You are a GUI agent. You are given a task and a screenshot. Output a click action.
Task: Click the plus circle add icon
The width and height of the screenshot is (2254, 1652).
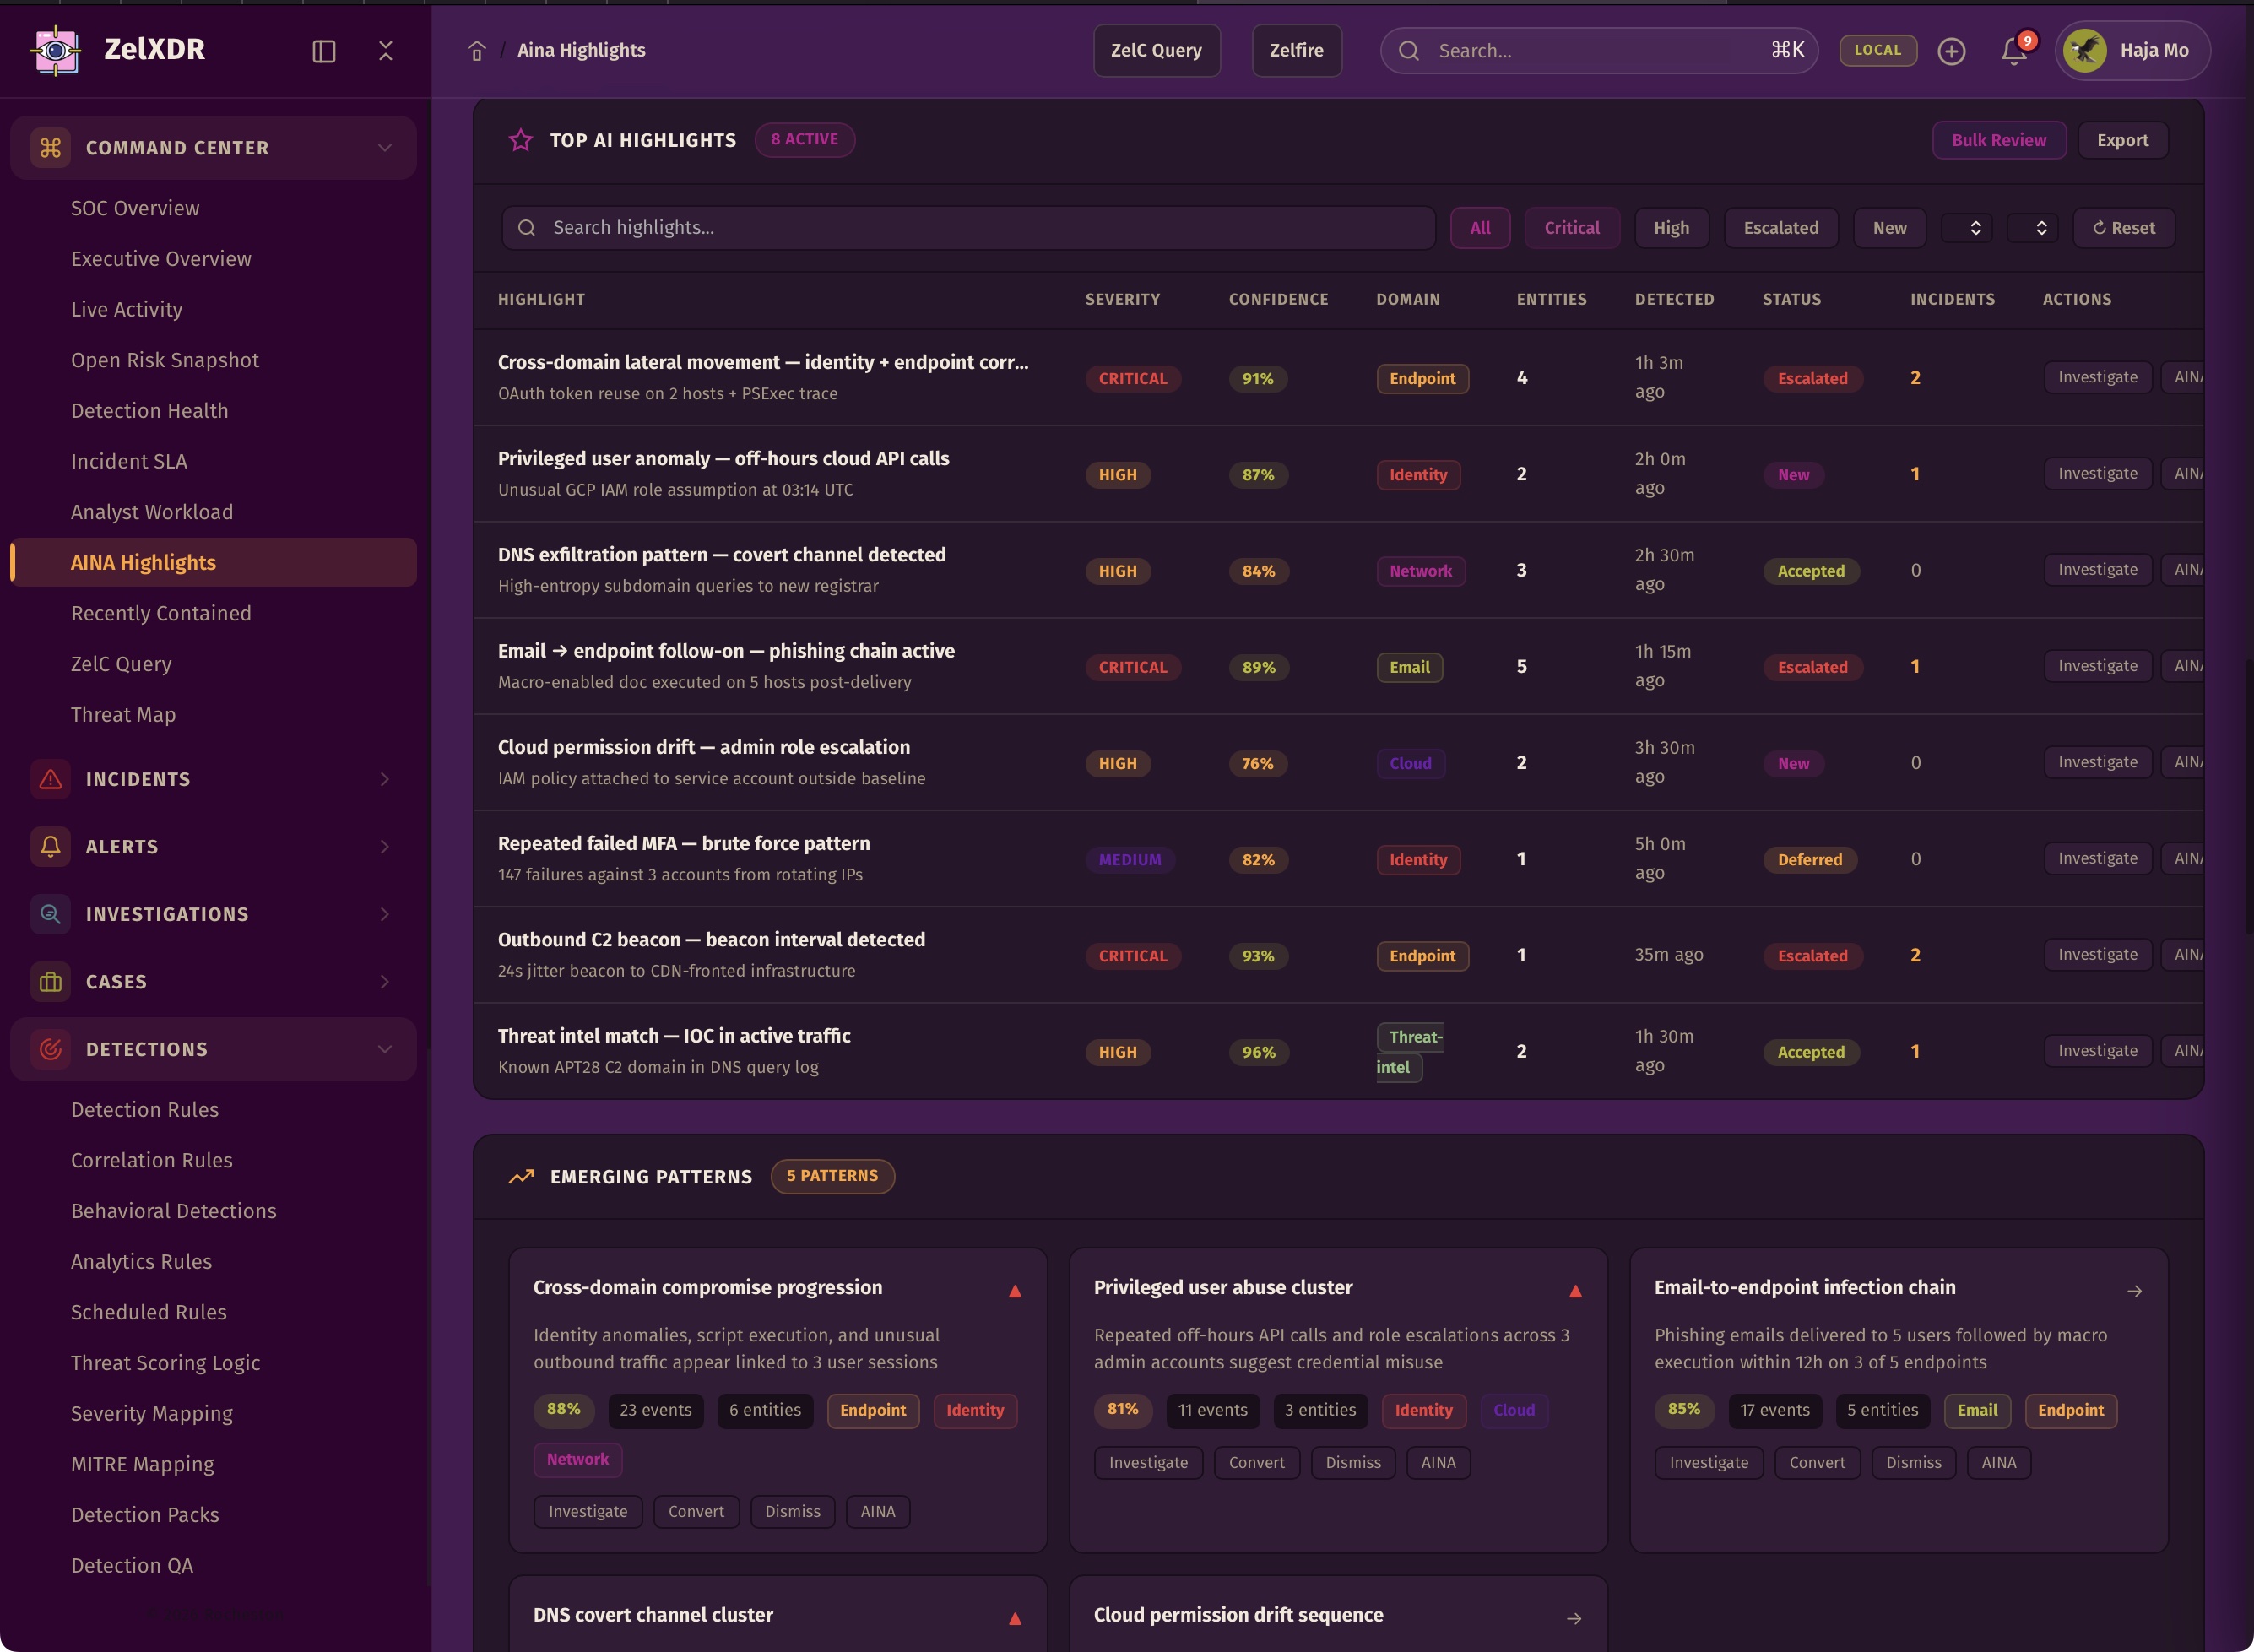point(1951,51)
